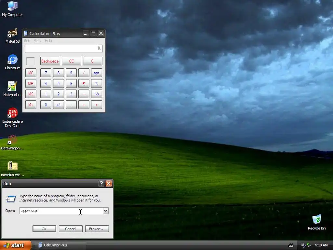The width and height of the screenshot is (333, 250).
Task: Click the calculator Backspace button
Action: pyautogui.click(x=50, y=61)
